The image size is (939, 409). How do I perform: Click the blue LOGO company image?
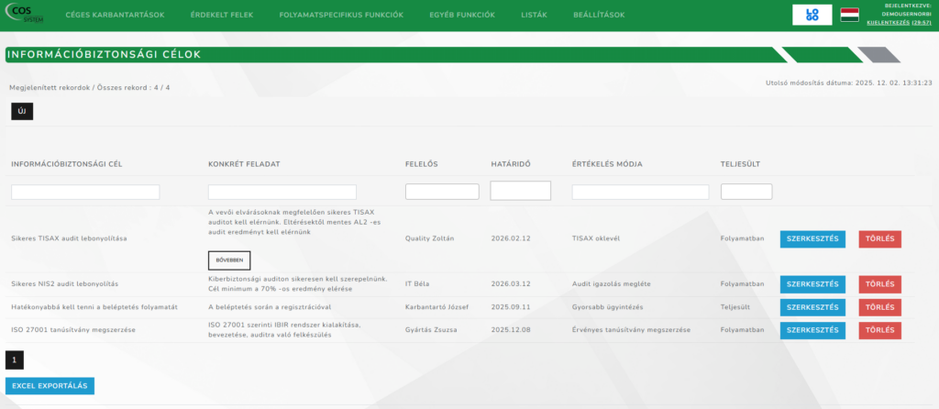[812, 15]
